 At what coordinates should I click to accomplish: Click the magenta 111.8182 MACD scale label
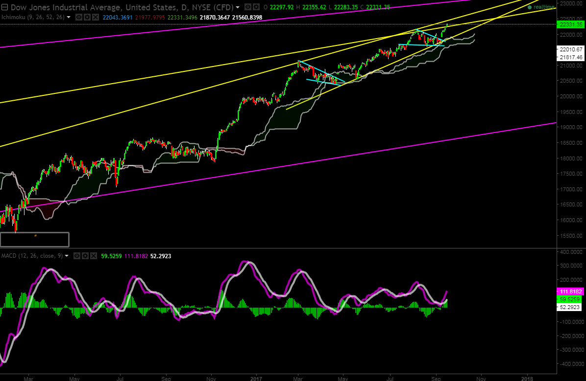pos(569,291)
